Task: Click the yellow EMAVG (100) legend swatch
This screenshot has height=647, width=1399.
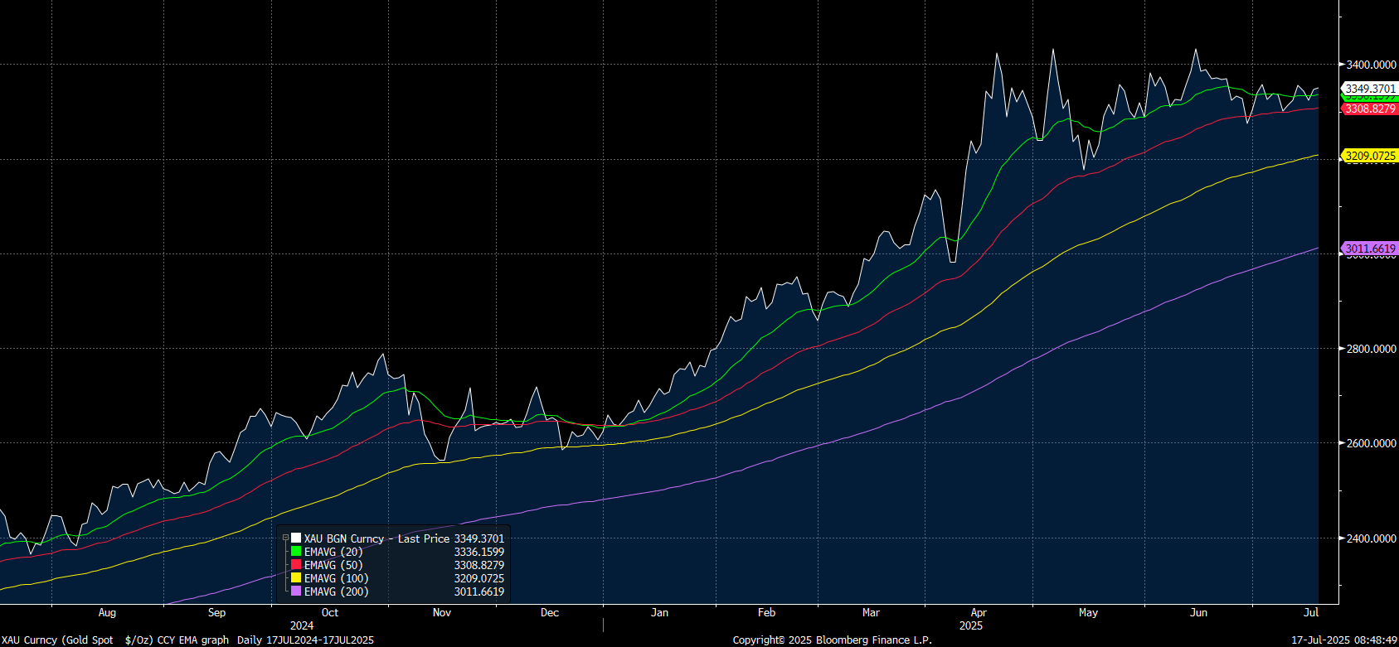Action: (296, 578)
